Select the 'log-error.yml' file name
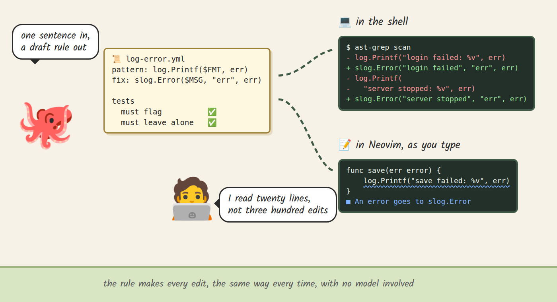The image size is (557, 302). tap(155, 60)
